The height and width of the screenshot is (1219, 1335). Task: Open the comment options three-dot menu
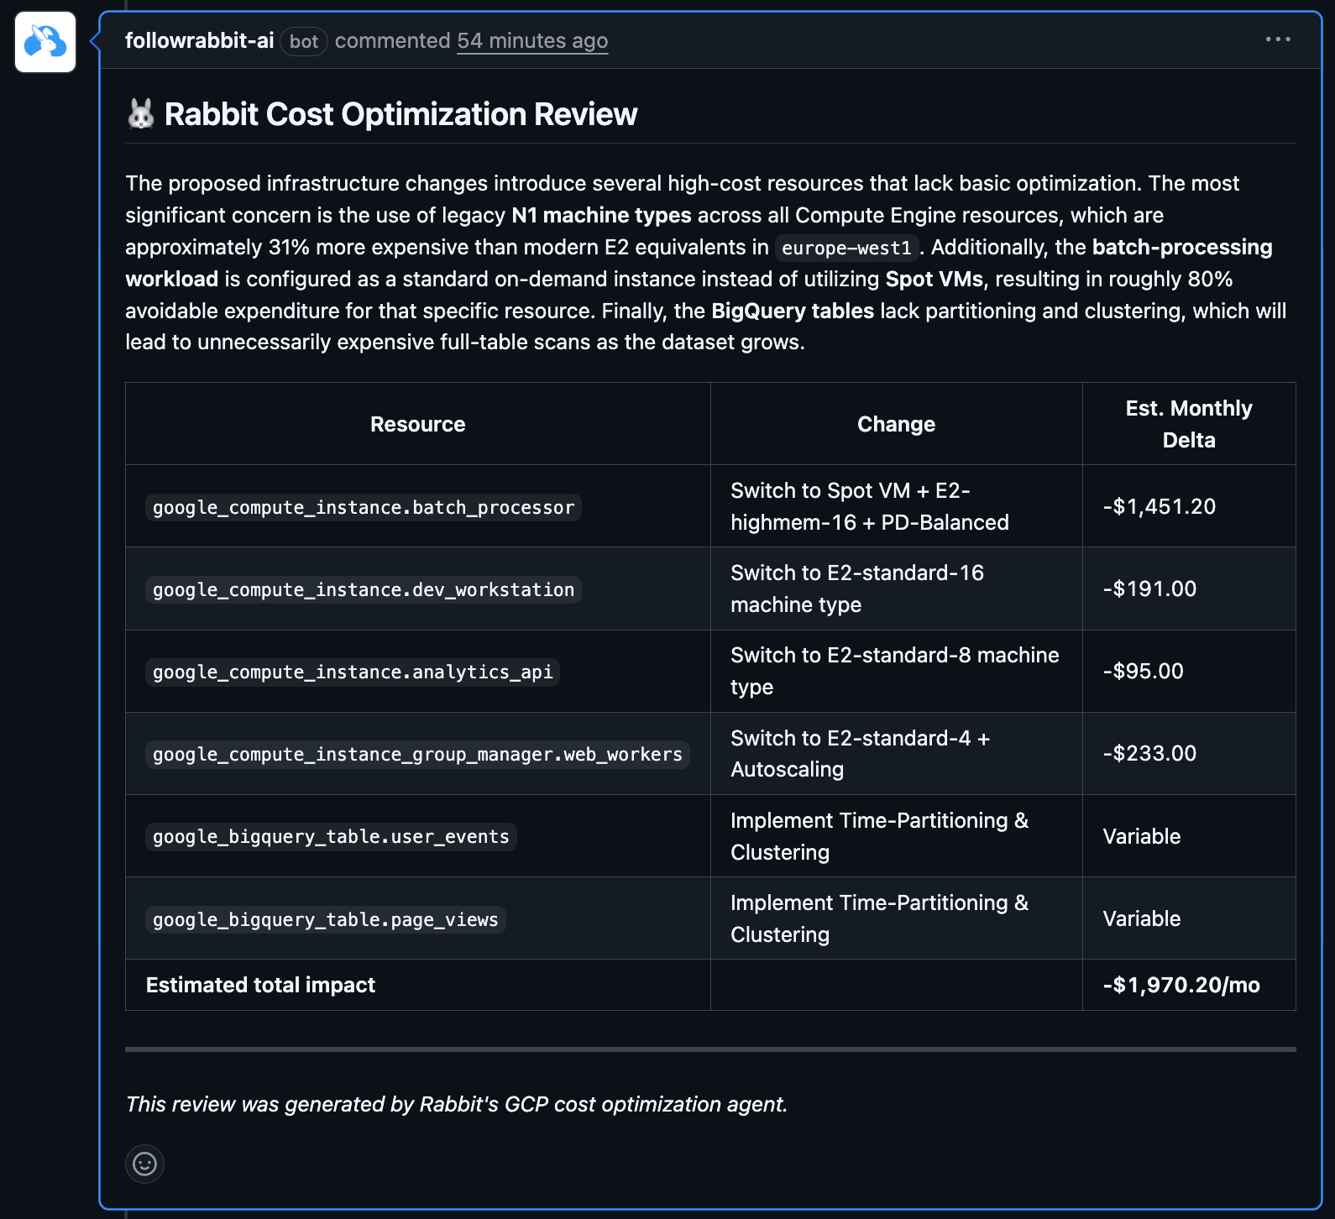(1278, 39)
